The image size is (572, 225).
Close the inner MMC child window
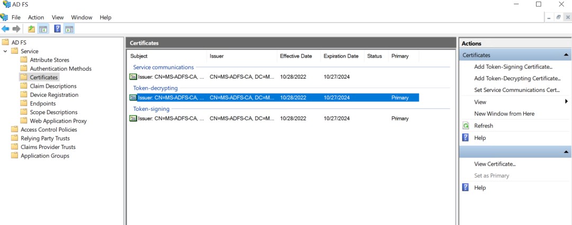click(568, 17)
